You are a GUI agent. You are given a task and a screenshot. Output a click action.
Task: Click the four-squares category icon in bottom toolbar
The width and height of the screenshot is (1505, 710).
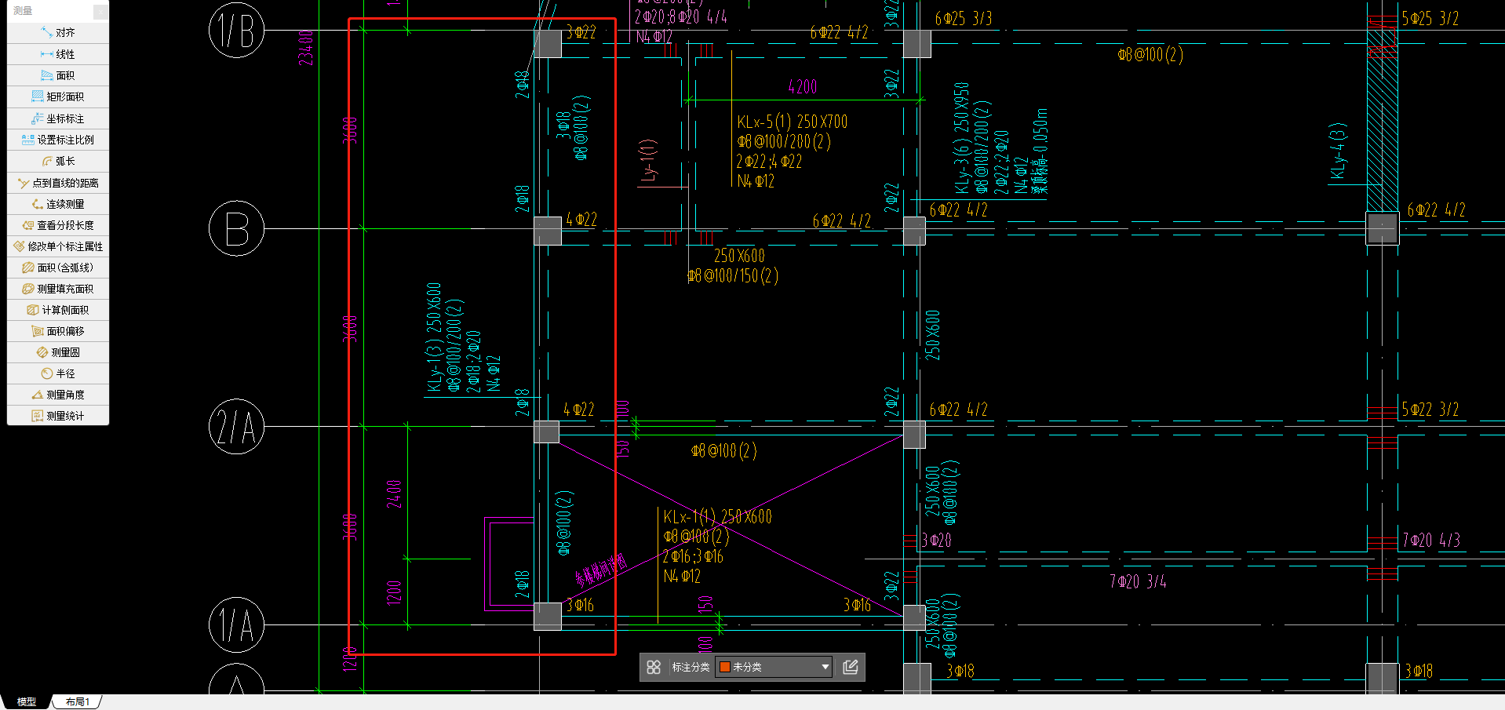coord(654,667)
